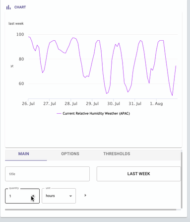Click the vertical scrollbar beside settings panel
The width and height of the screenshot is (190, 222).
point(182,180)
